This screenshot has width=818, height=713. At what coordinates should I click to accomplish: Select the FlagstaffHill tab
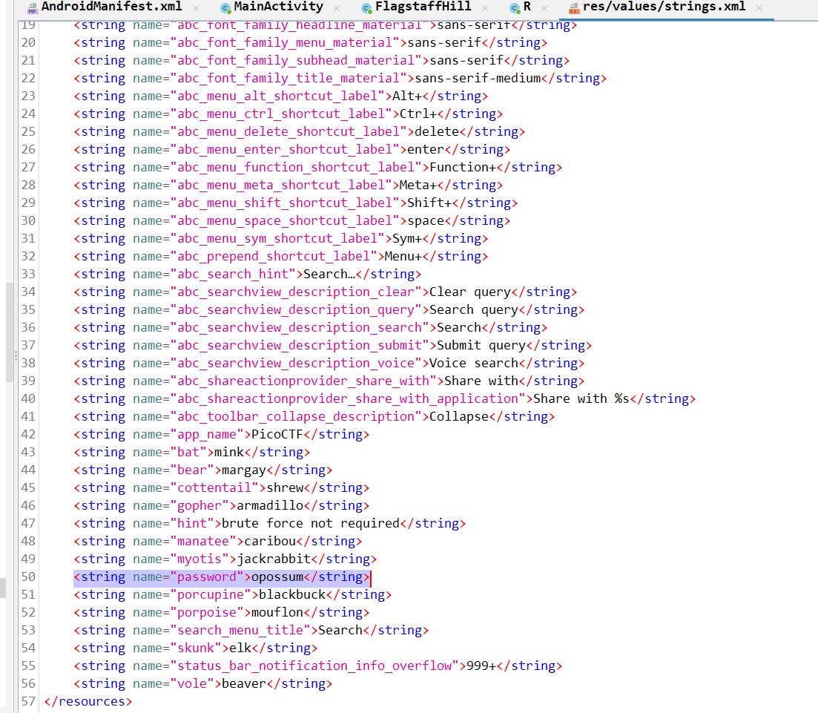click(423, 7)
